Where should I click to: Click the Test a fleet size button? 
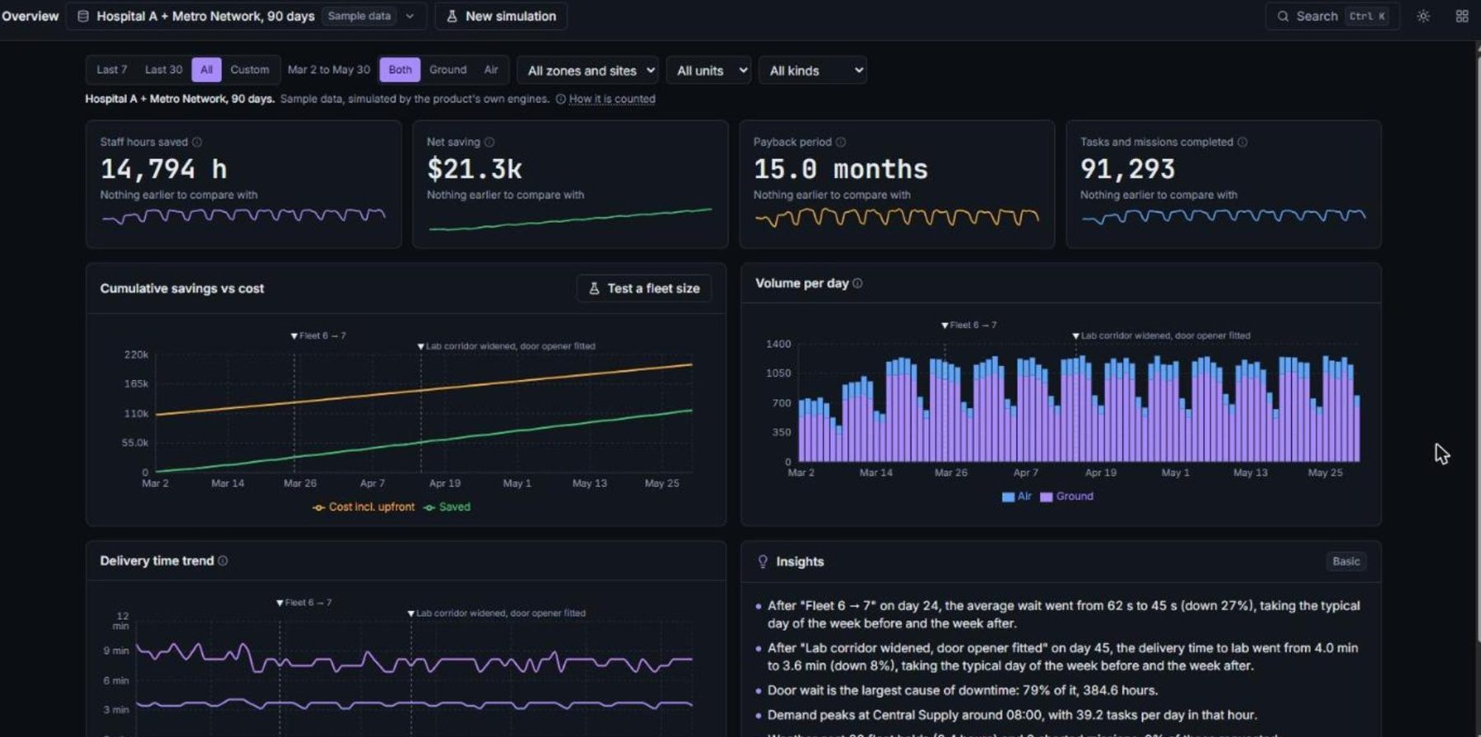coord(644,289)
